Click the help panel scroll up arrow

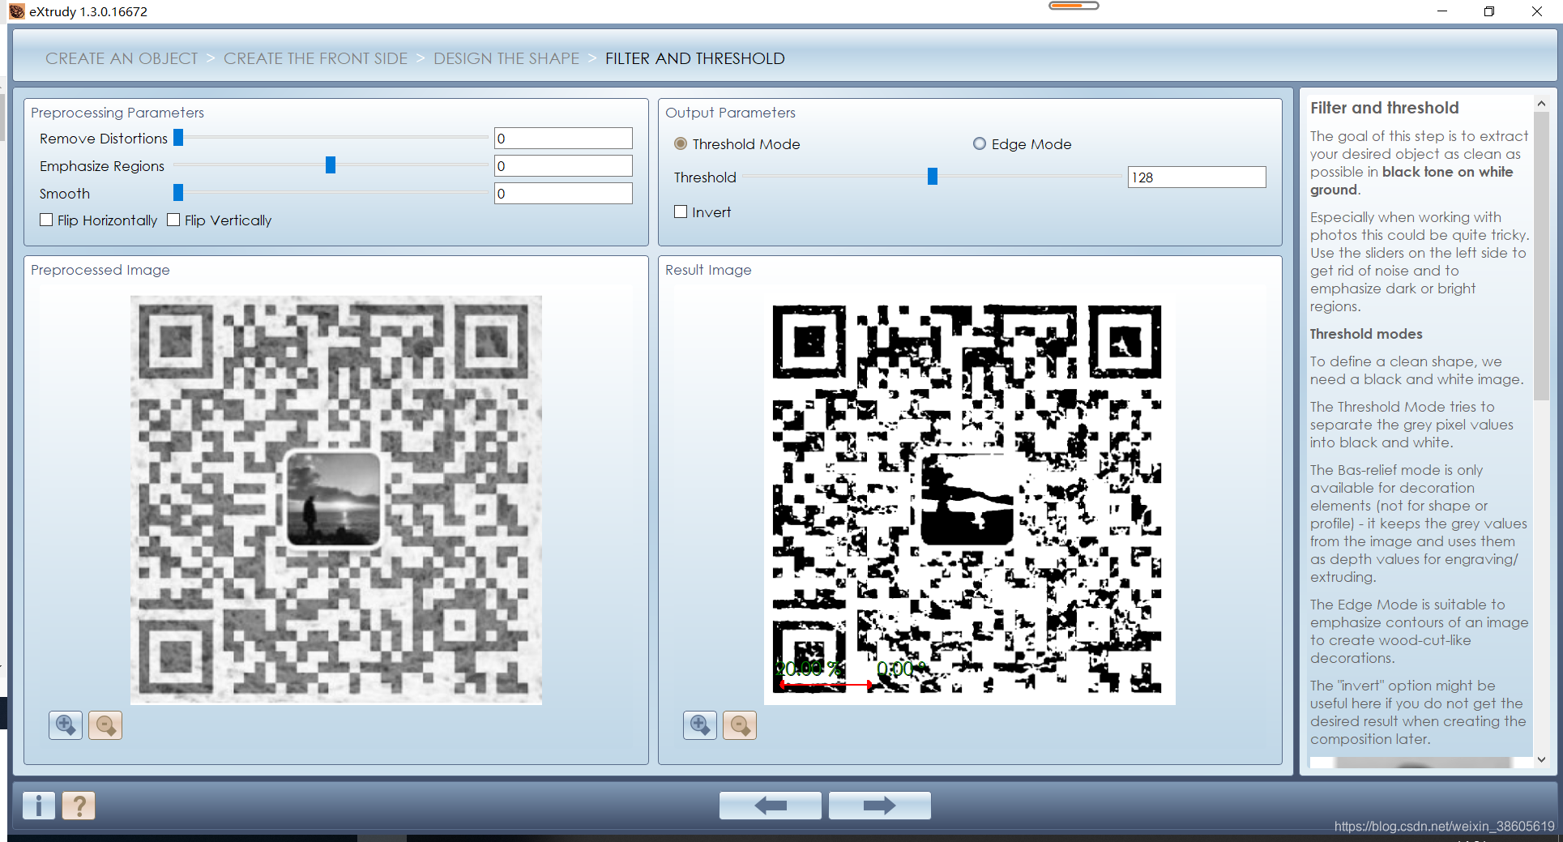click(x=1542, y=104)
